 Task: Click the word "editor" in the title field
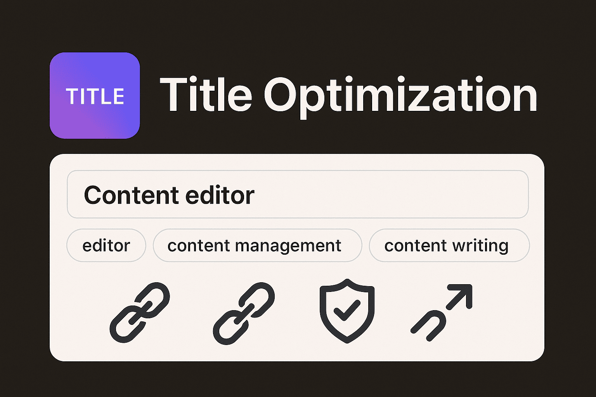pyautogui.click(x=220, y=195)
